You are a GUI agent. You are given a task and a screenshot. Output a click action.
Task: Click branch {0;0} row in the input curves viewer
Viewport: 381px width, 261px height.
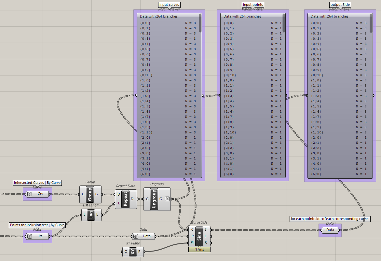168,23
